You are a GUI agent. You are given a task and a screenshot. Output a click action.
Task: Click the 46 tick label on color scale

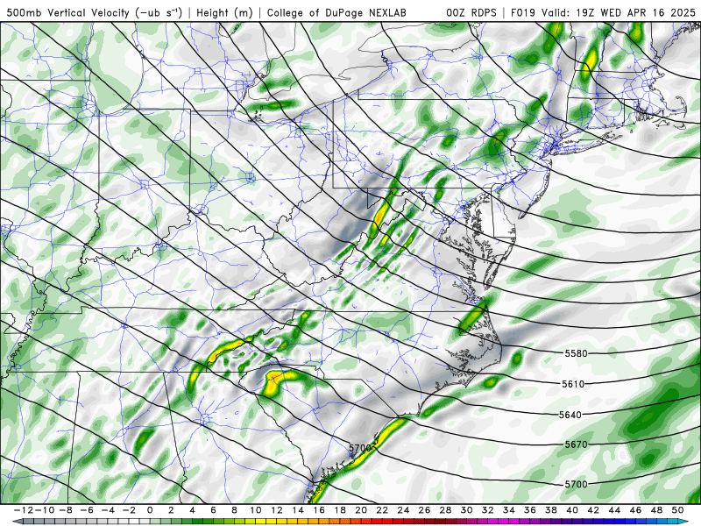[x=636, y=510]
